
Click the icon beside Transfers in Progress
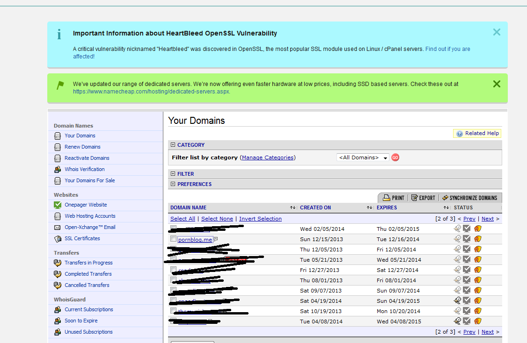pos(58,263)
